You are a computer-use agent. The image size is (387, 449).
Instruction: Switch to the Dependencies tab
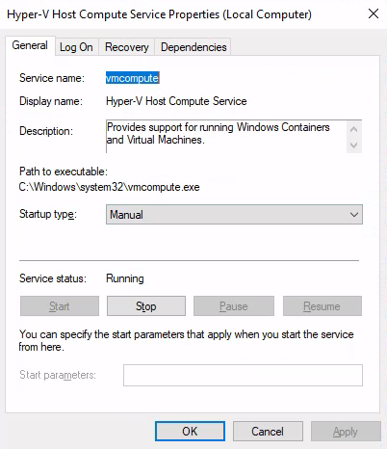193,47
